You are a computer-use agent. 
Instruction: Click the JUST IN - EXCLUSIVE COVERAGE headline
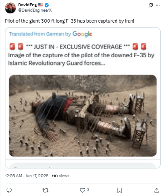pyautogui.click(x=78, y=47)
